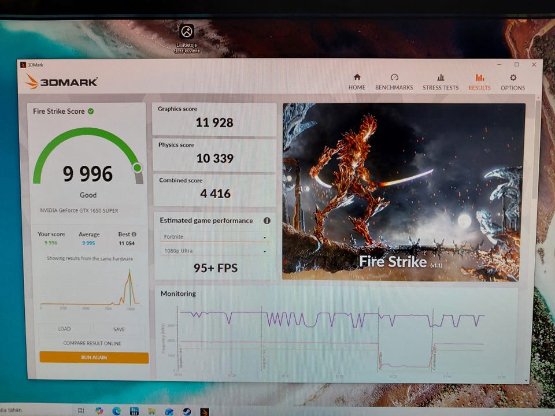Open Steam from the taskbar
Screen dimensions: 555x416
click(x=187, y=411)
